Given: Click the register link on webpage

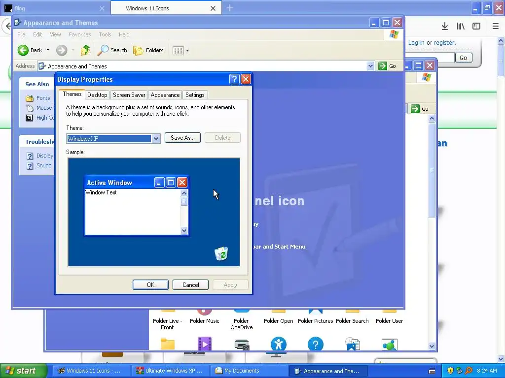Looking at the screenshot, I should (x=444, y=43).
